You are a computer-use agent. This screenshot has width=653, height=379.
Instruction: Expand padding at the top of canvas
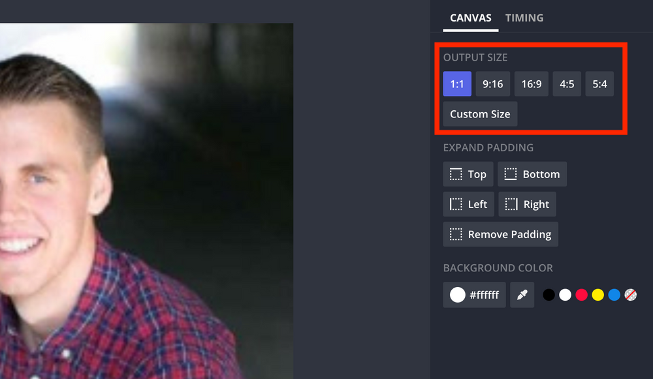[x=468, y=174]
